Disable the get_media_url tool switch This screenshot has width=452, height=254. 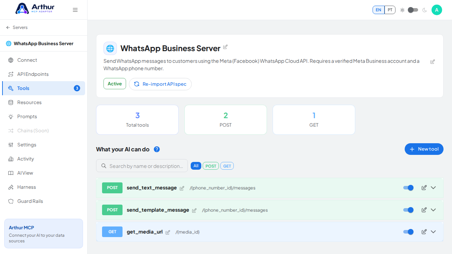(408, 232)
